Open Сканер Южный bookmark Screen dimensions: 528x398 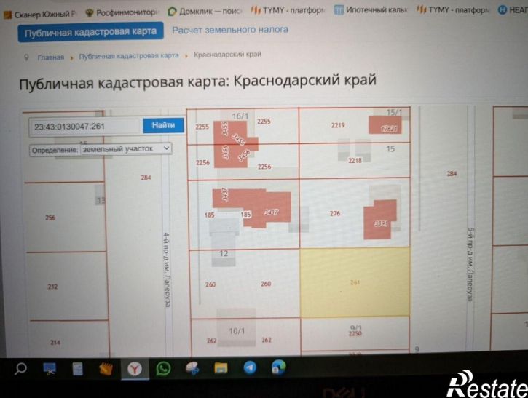(x=40, y=14)
